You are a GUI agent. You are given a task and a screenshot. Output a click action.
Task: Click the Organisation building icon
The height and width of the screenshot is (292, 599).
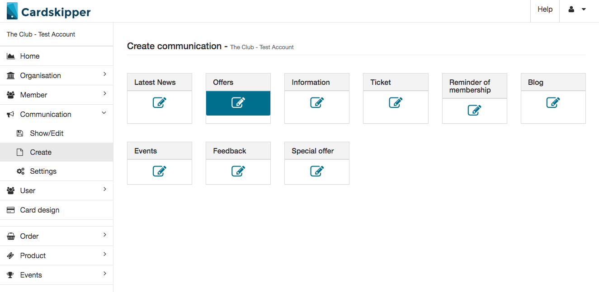[x=10, y=75]
